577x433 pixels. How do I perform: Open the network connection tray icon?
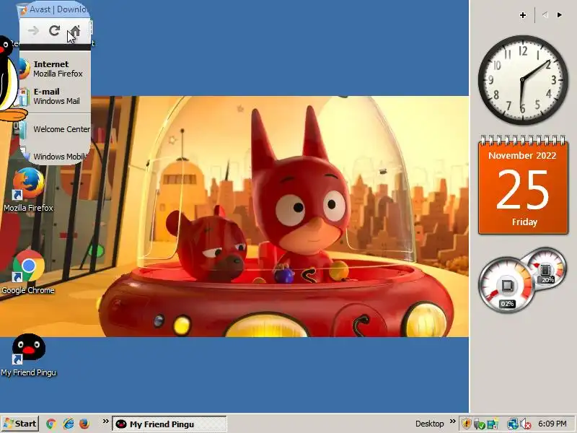coord(513,424)
